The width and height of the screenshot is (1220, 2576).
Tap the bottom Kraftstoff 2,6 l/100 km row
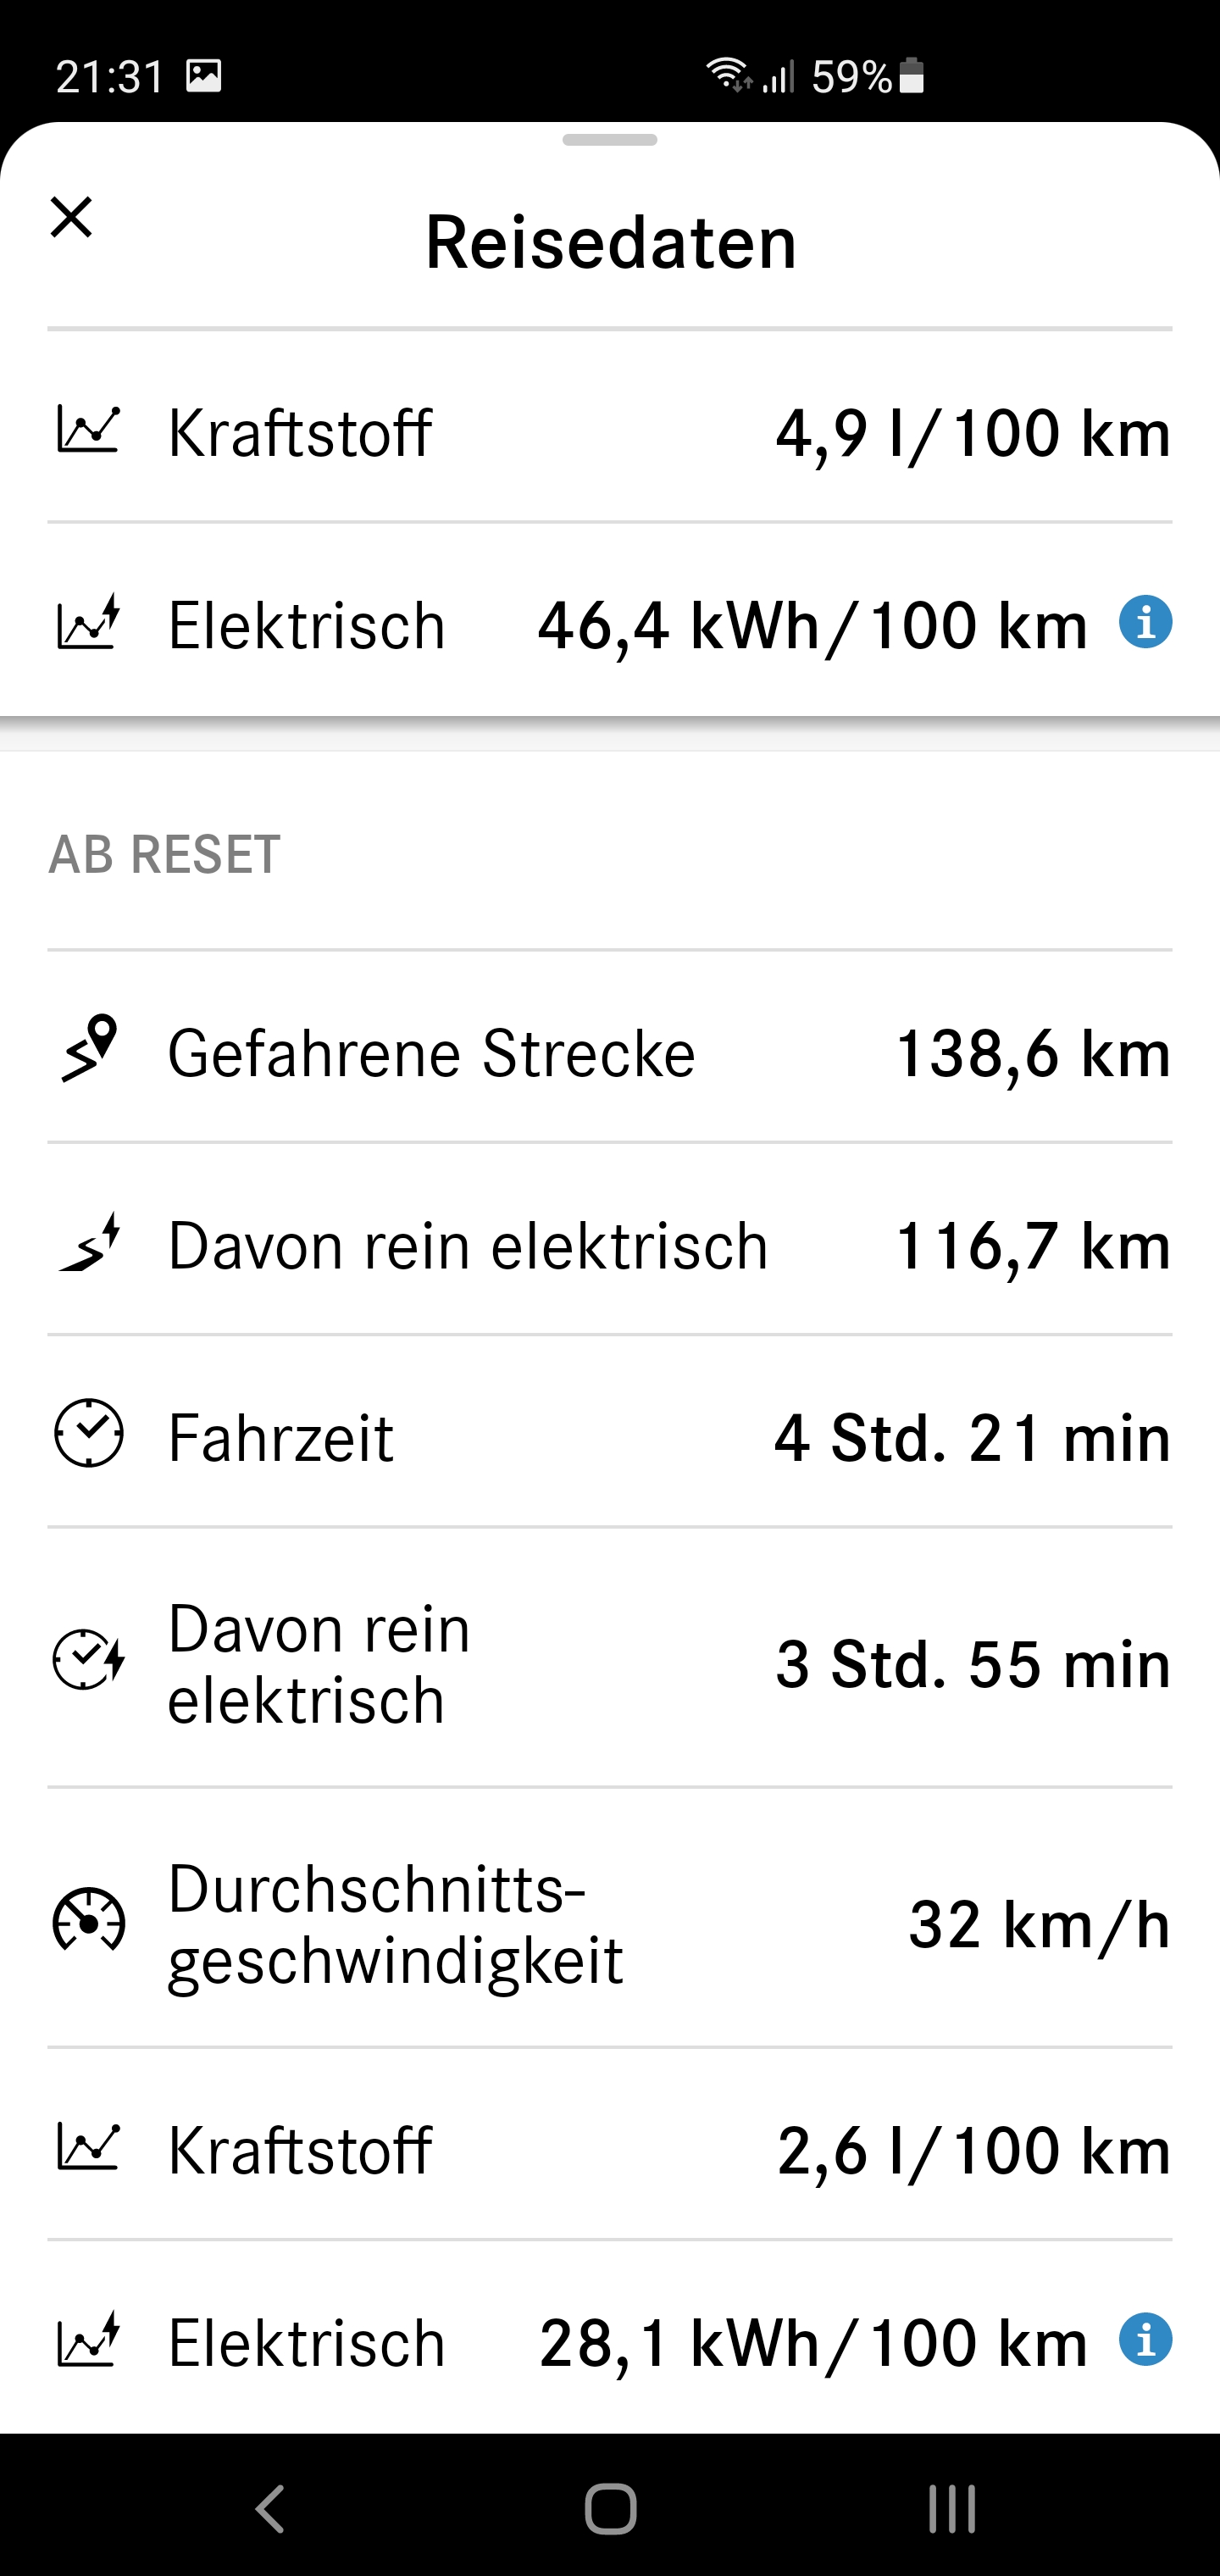[x=609, y=2150]
